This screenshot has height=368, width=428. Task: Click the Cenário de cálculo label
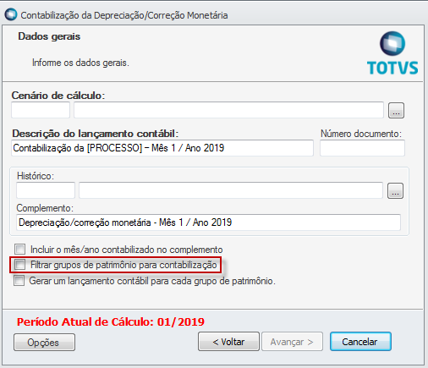pyautogui.click(x=58, y=96)
